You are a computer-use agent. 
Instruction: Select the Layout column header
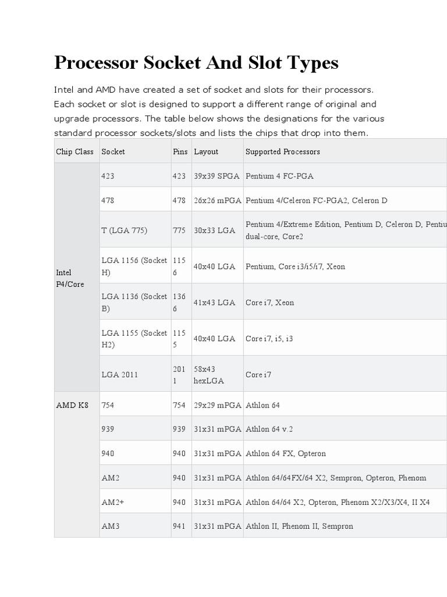click(x=206, y=152)
